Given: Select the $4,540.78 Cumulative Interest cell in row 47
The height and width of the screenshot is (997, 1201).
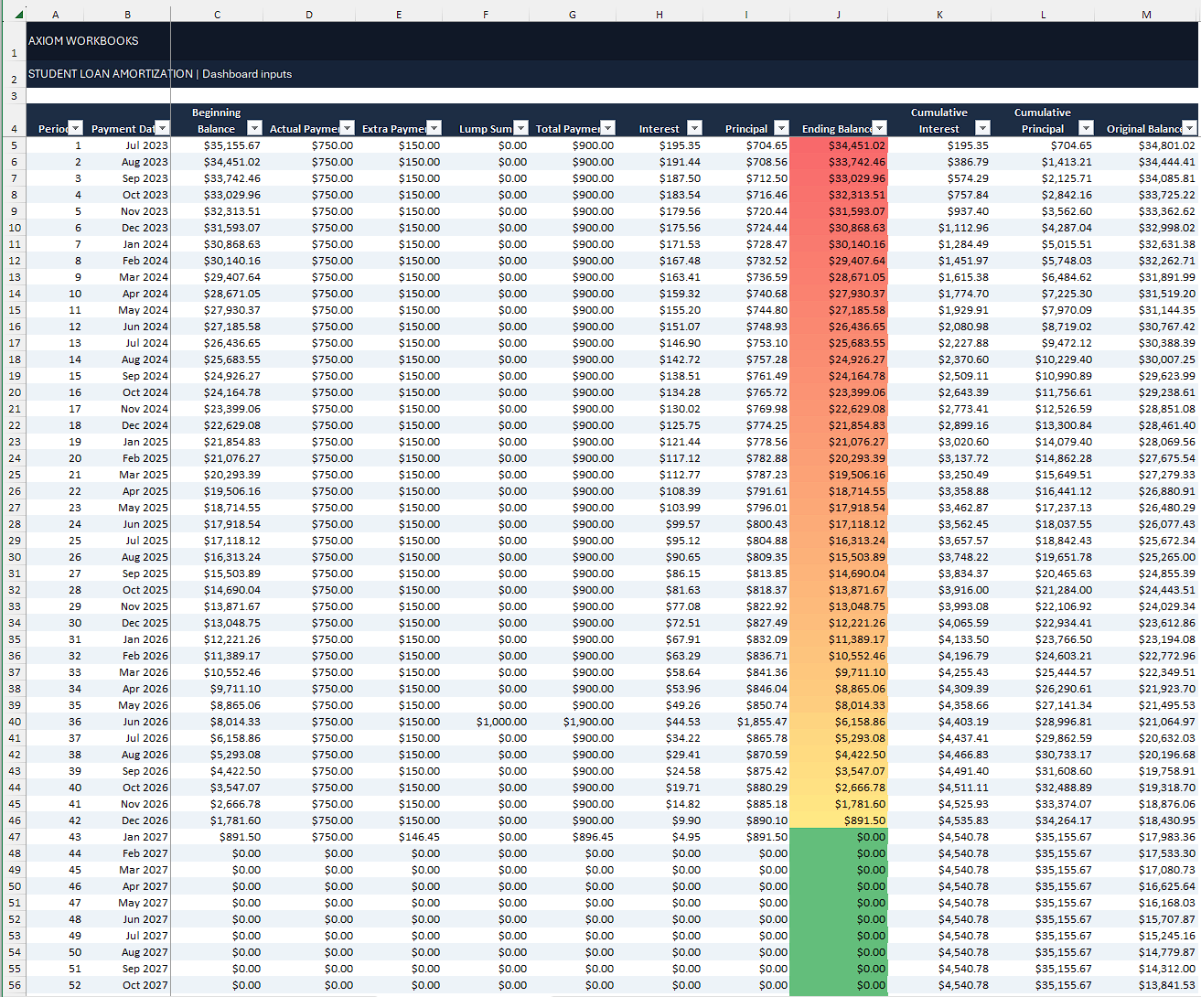Looking at the screenshot, I should coord(939,837).
